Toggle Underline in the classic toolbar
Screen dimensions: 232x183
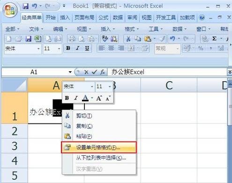[87, 48]
